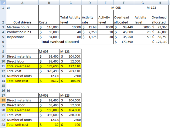Click unit cost 30.12

[x=49, y=81]
